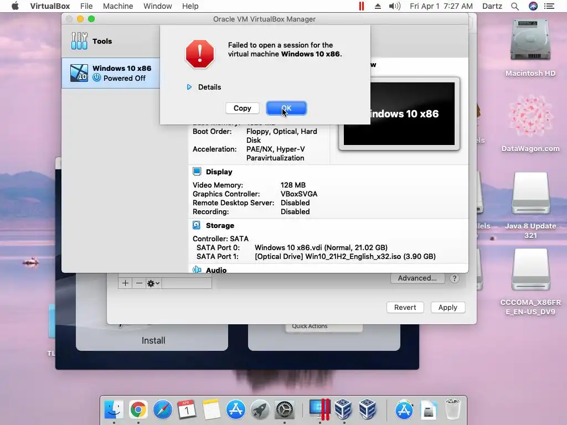Click the plus add button in back window

point(125,283)
